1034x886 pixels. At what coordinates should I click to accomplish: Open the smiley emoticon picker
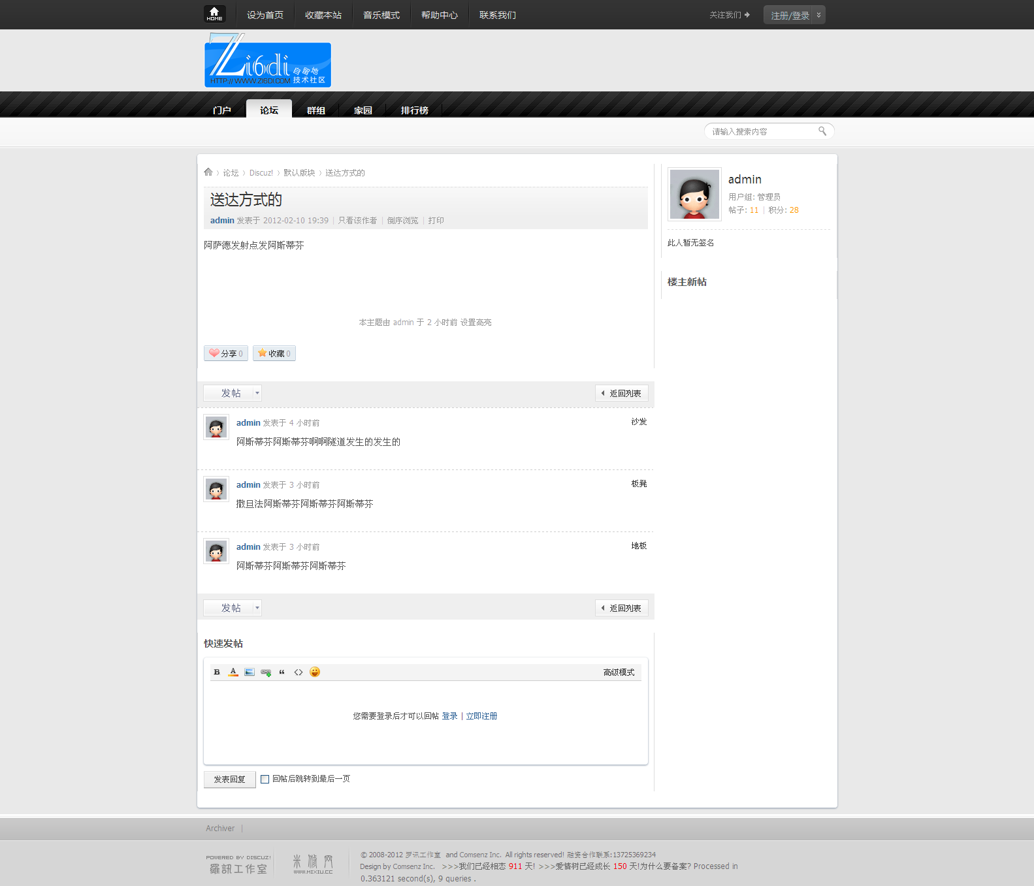pyautogui.click(x=315, y=672)
